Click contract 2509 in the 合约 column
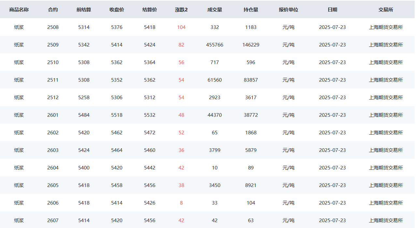 [x=53, y=45]
